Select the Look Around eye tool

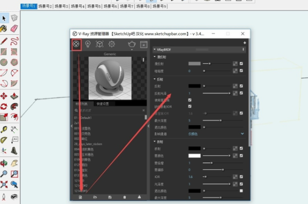(14, 197)
